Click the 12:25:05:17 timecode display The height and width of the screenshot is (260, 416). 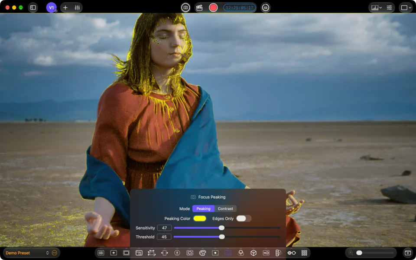(x=240, y=8)
